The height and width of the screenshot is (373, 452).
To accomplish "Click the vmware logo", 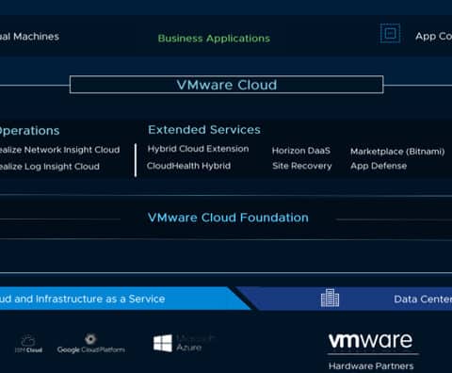I will 370,341.
